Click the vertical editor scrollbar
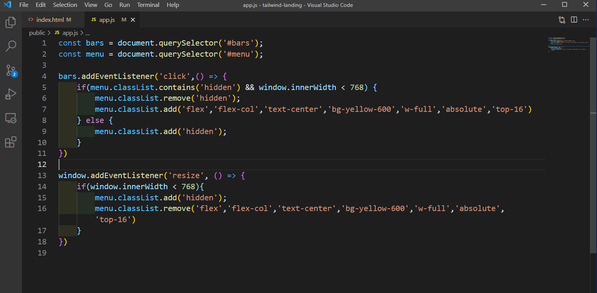 point(593,146)
